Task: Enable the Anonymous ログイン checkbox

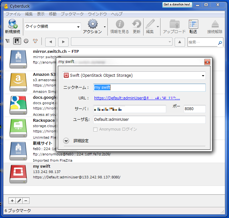Action: point(95,129)
